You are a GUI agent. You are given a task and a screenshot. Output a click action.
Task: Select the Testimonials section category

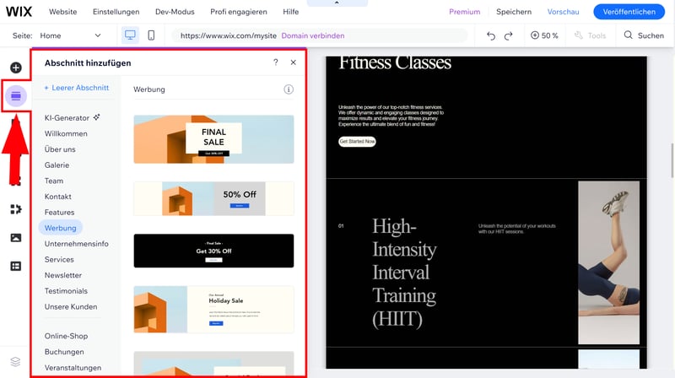[x=66, y=291]
